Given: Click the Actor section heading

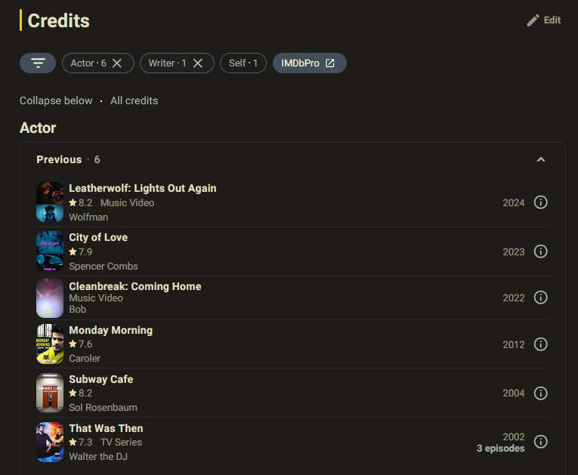Looking at the screenshot, I should (x=38, y=128).
